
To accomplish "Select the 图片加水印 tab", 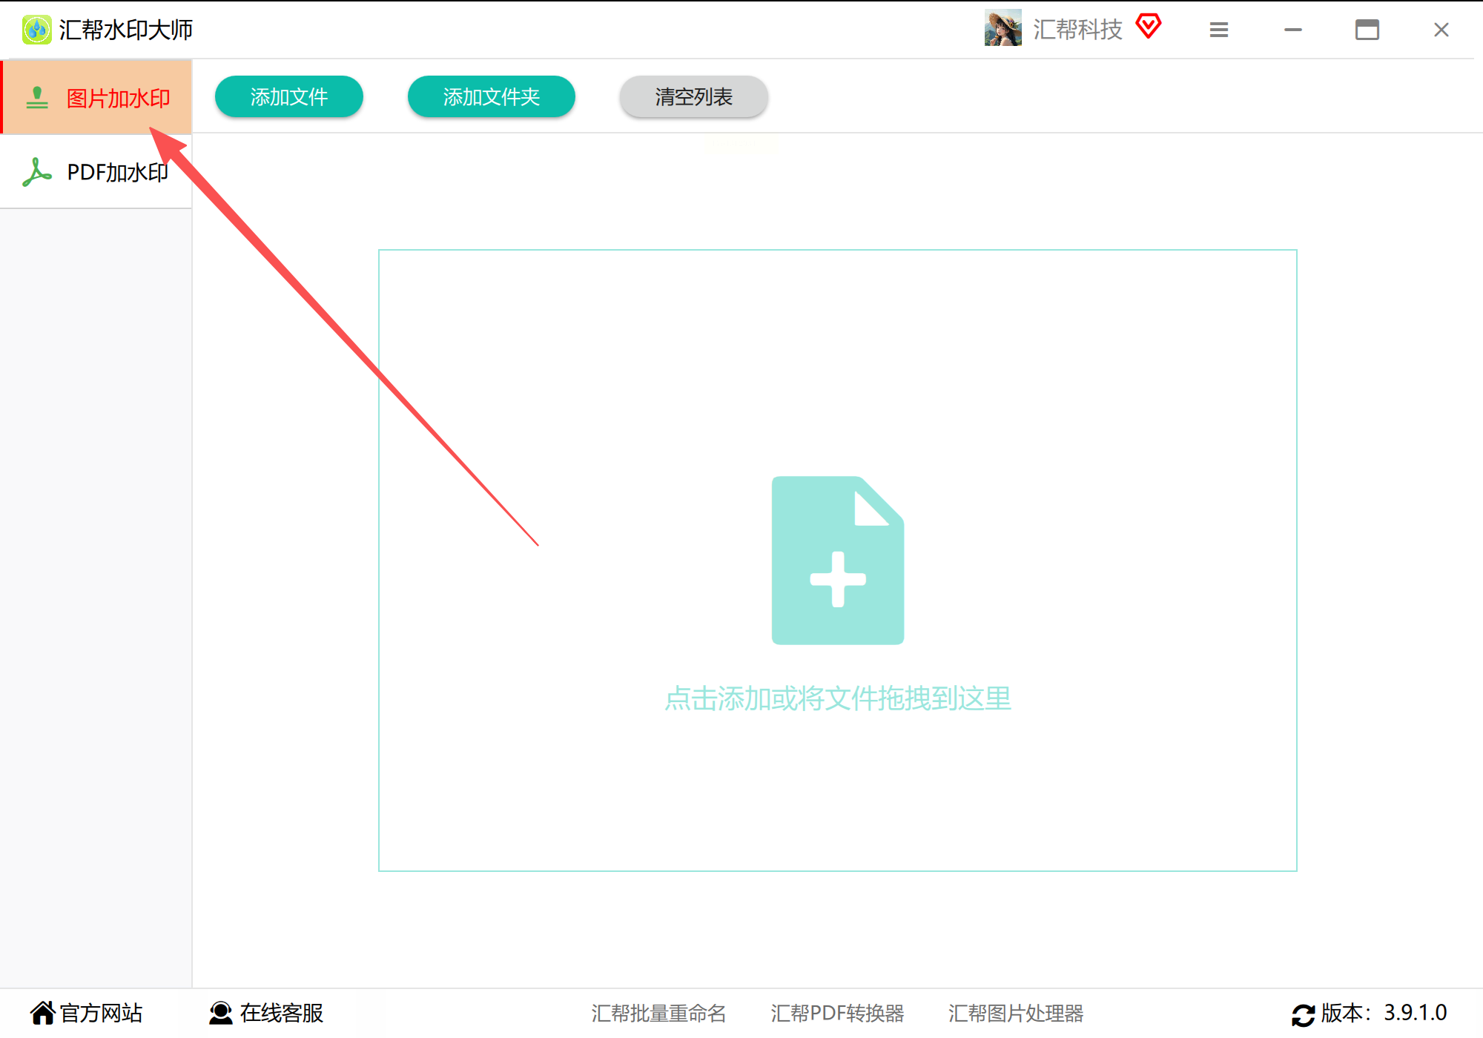I will 118,98.
